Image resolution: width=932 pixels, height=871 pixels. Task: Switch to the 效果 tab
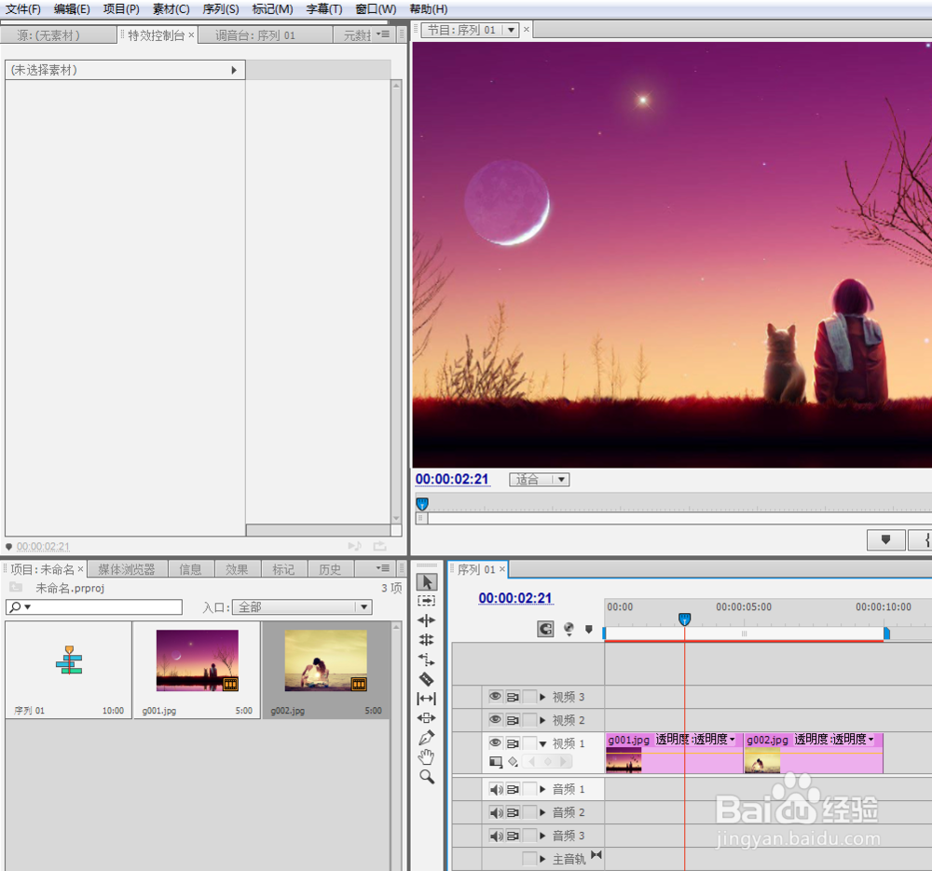(237, 569)
